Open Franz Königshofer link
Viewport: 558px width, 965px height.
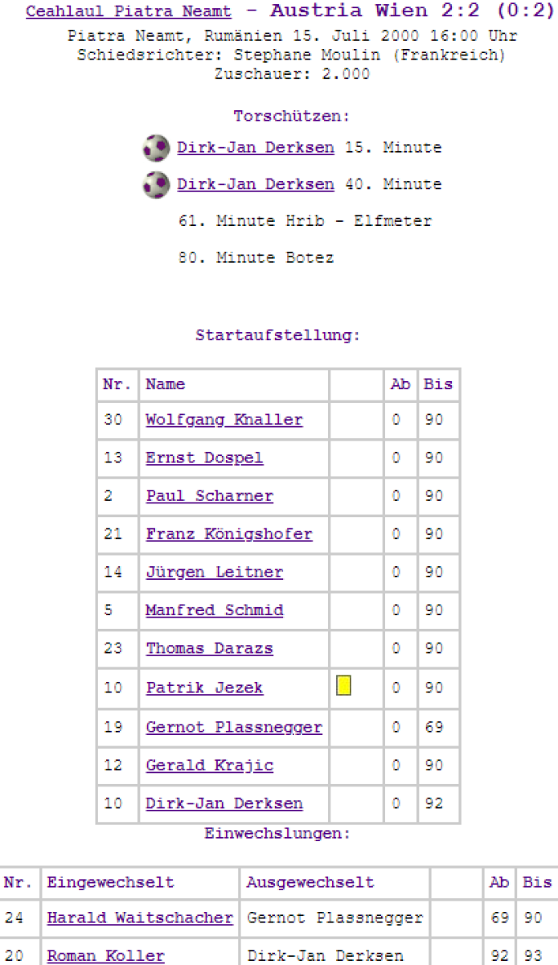point(228,534)
